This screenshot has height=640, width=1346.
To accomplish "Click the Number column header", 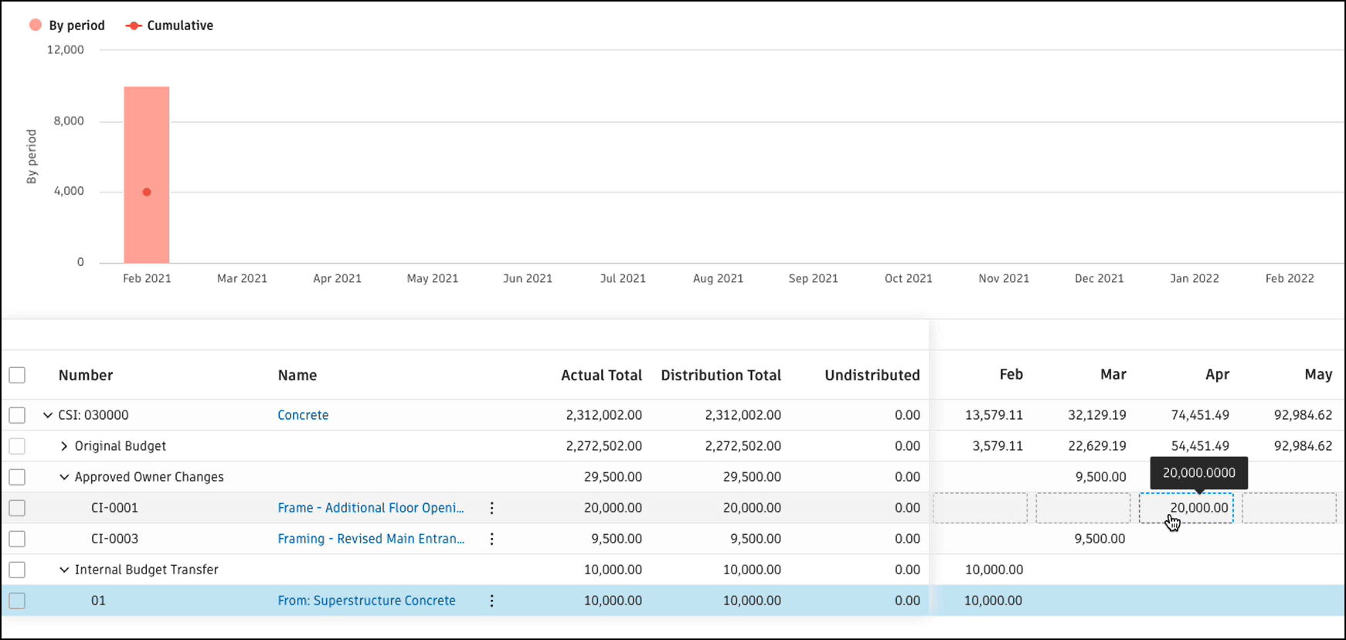I will (86, 375).
